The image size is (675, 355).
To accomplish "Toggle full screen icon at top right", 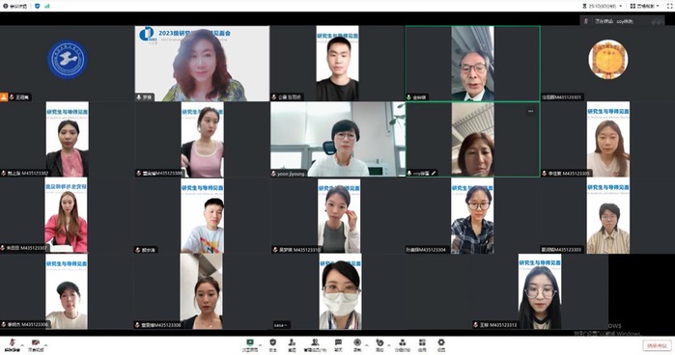I will click(x=670, y=6).
